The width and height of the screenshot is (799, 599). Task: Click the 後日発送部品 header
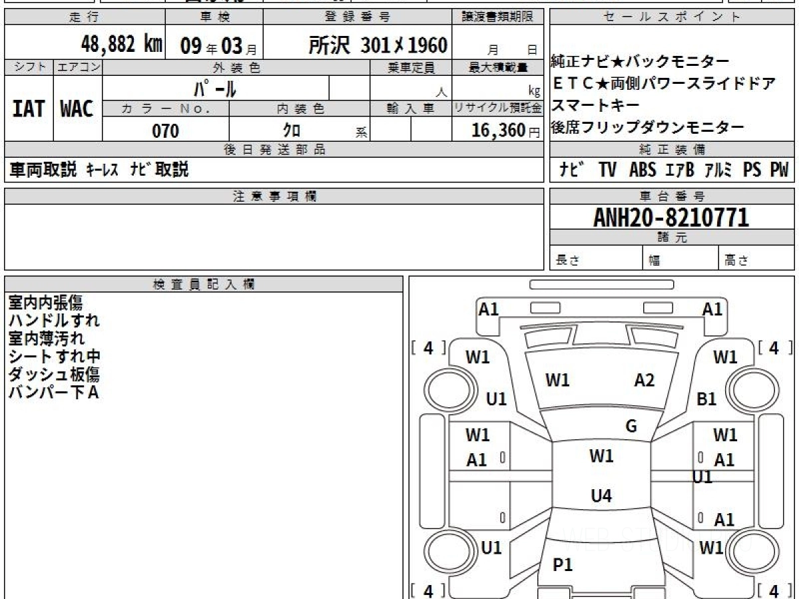click(274, 150)
